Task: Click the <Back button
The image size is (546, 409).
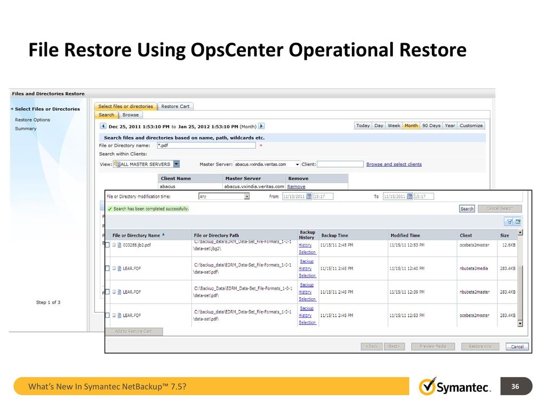Action: tap(372, 347)
